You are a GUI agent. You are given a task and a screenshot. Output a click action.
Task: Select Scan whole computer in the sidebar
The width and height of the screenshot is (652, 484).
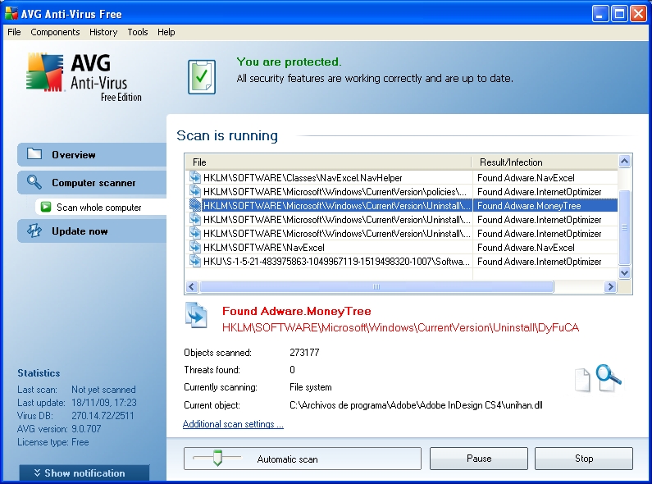coord(101,207)
